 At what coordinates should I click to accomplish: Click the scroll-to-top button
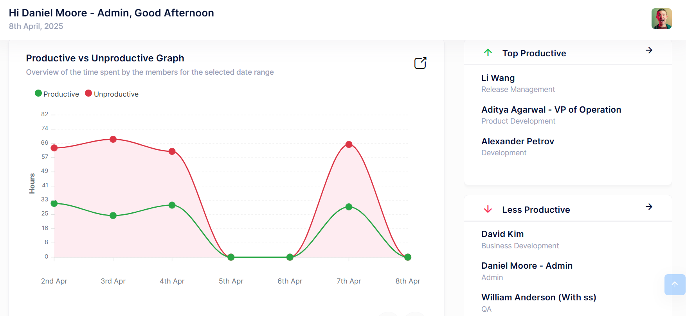coord(675,285)
